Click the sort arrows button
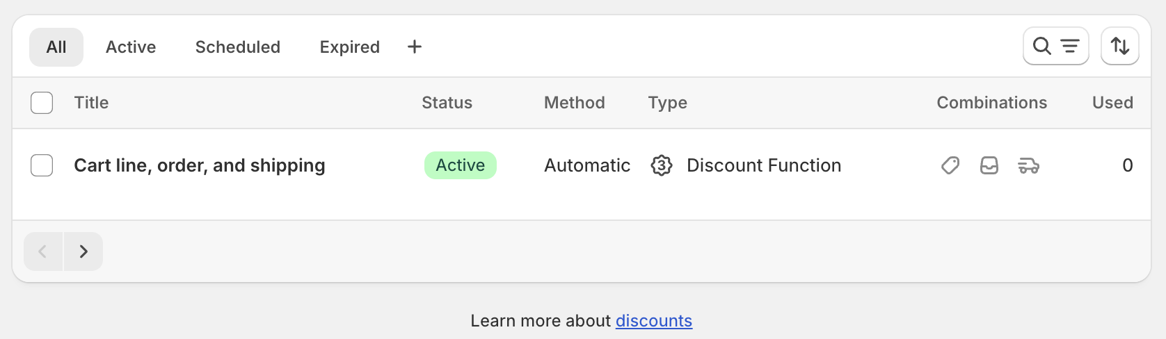The image size is (1166, 339). [x=1119, y=47]
